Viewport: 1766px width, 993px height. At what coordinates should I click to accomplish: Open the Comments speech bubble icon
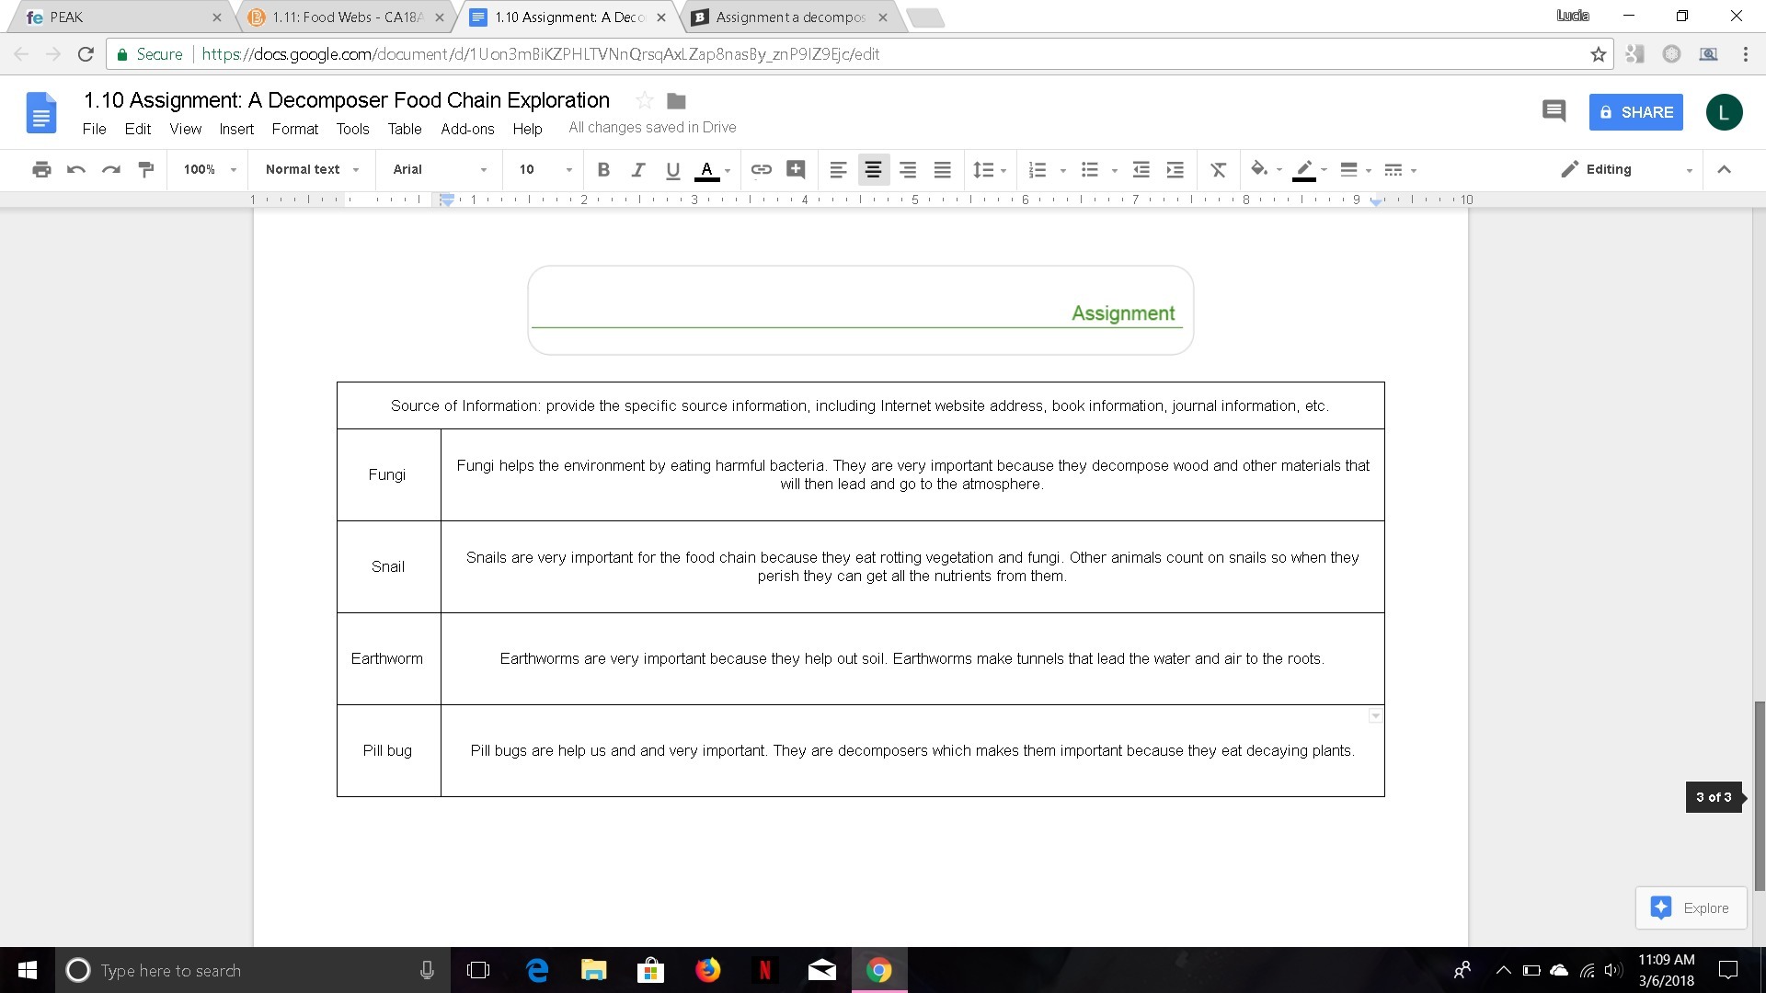[x=1554, y=111]
